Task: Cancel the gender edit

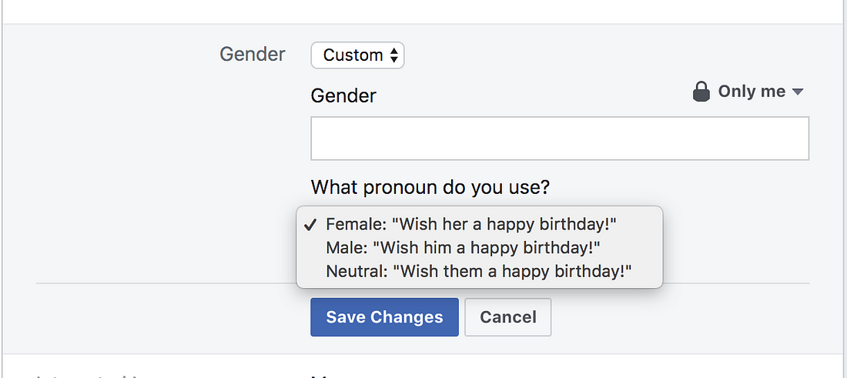Action: tap(507, 317)
